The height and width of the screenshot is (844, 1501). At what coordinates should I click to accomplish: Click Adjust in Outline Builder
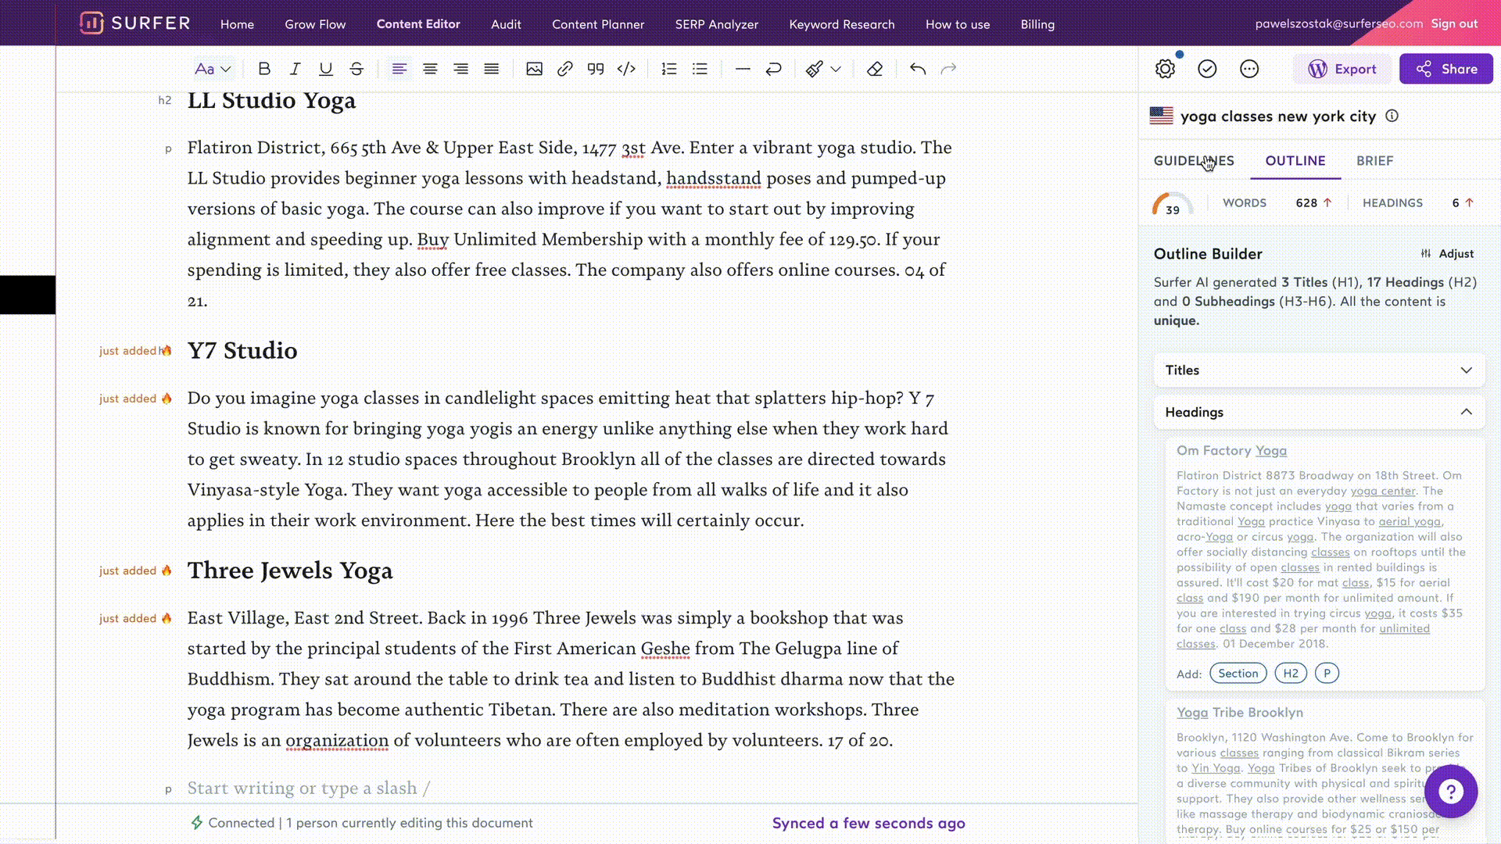1447,253
